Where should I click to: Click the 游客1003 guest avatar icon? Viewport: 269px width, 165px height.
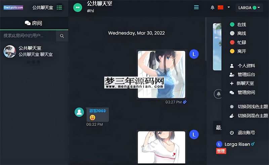(x=79, y=112)
